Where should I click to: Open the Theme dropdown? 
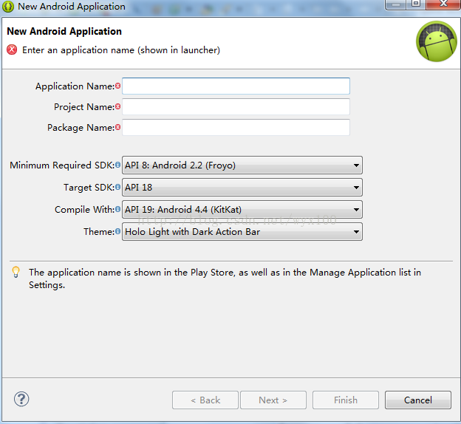242,232
